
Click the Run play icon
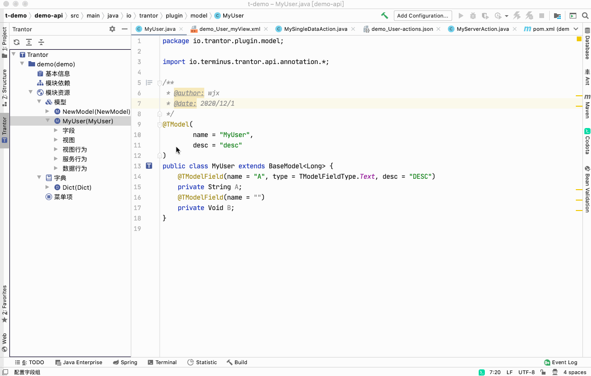461,16
